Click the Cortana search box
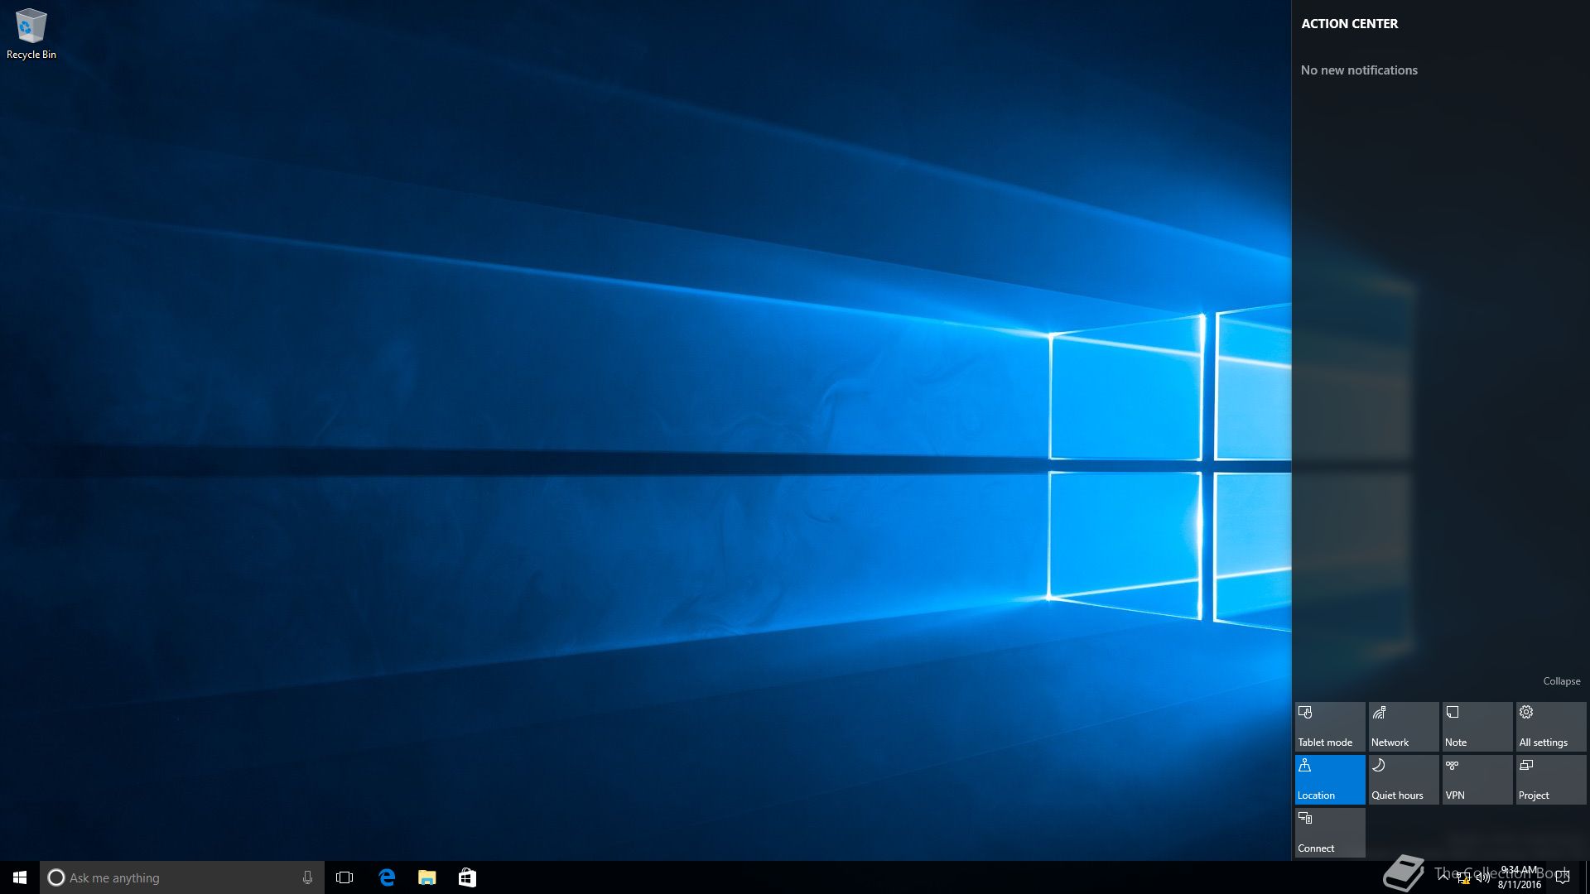This screenshot has width=1590, height=894. click(x=174, y=877)
